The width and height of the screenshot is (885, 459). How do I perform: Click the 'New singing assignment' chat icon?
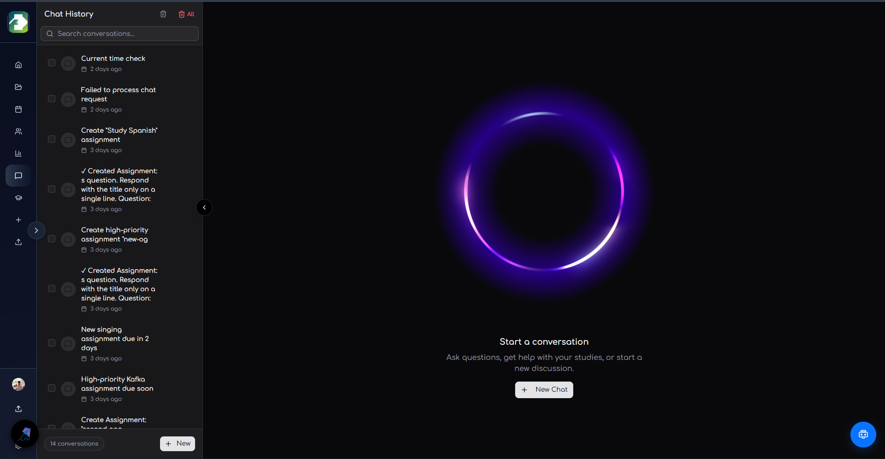click(x=68, y=343)
